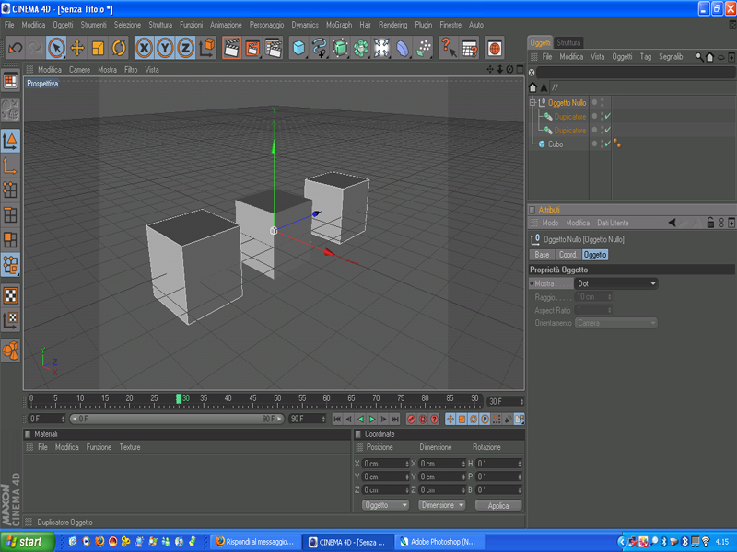
Task: Toggle the X axis lock
Action: point(145,48)
